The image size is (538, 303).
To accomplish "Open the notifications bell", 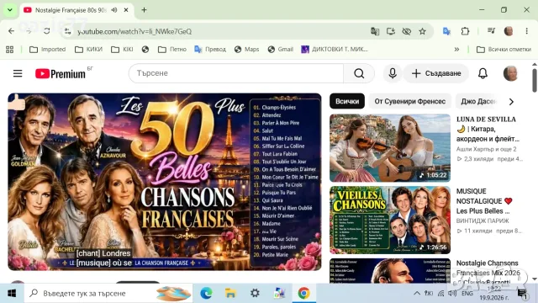I will (x=483, y=73).
